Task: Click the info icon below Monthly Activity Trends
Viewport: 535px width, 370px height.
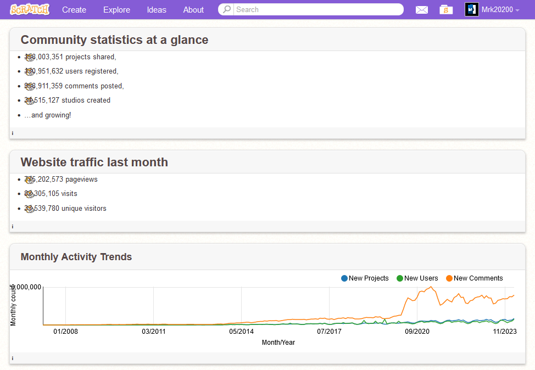Action: tap(12, 358)
